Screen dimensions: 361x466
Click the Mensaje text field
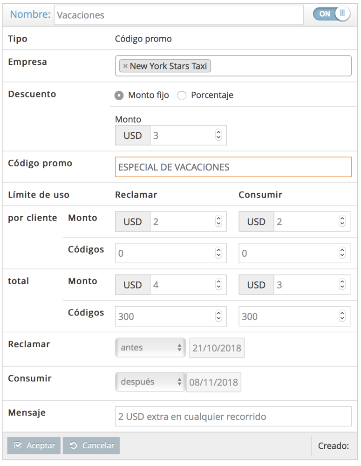tap(233, 416)
